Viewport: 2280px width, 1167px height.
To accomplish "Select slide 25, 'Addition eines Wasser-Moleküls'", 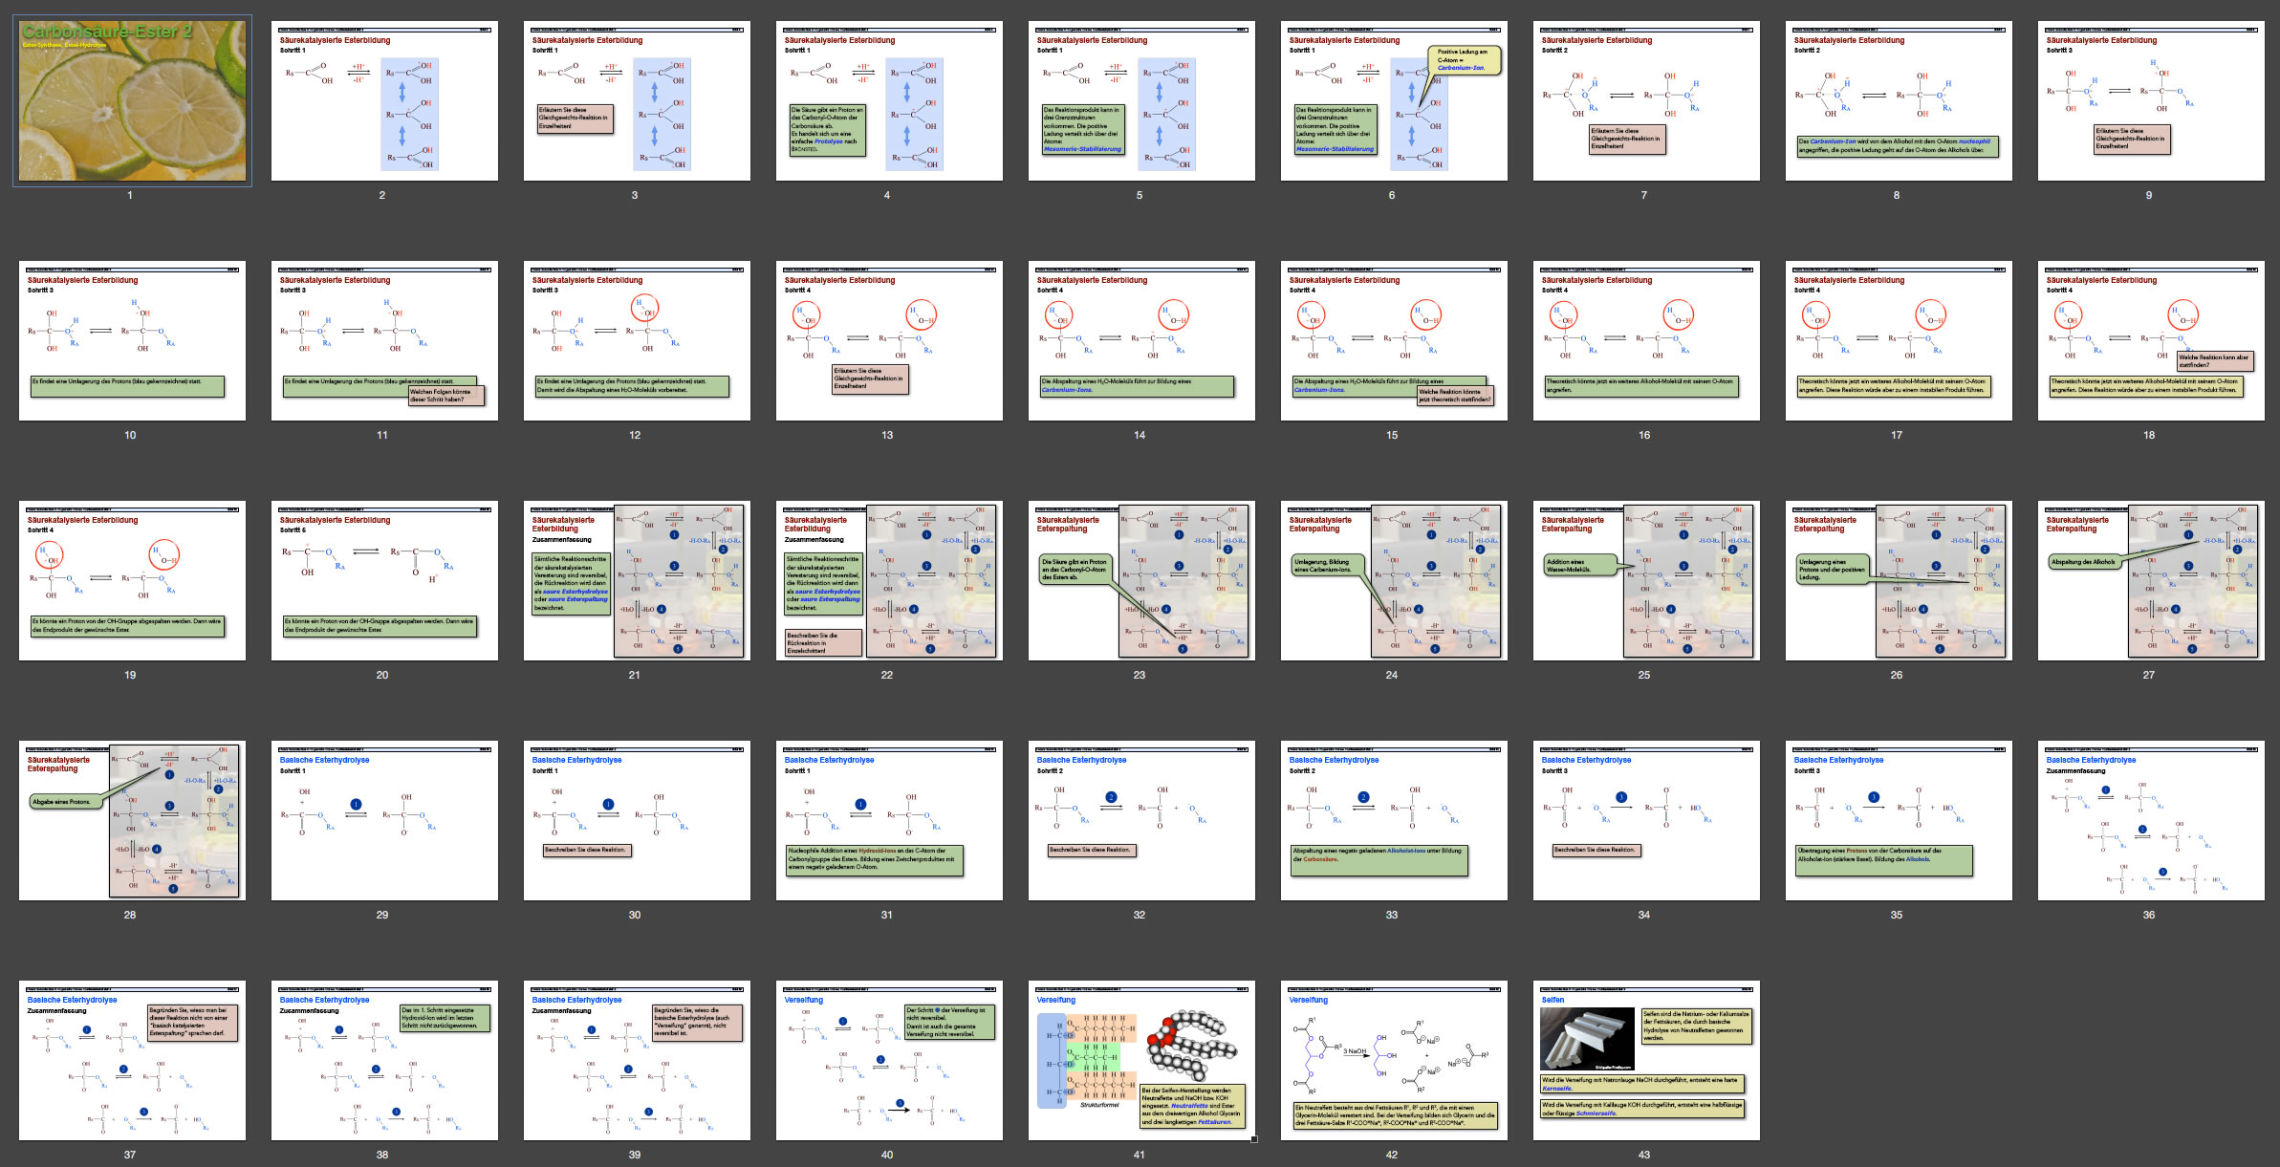I will point(1646,580).
